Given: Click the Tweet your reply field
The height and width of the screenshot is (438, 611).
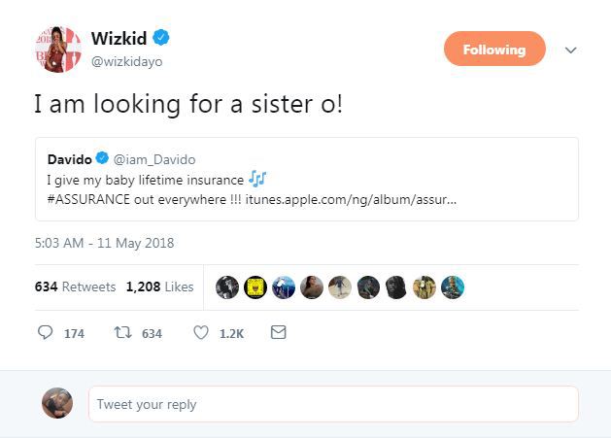Looking at the screenshot, I should 333,404.
